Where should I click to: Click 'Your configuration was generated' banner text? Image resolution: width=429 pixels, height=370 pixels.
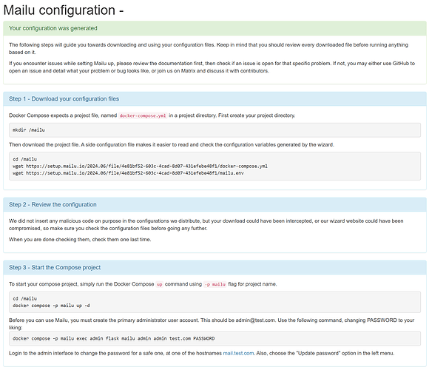coord(53,28)
